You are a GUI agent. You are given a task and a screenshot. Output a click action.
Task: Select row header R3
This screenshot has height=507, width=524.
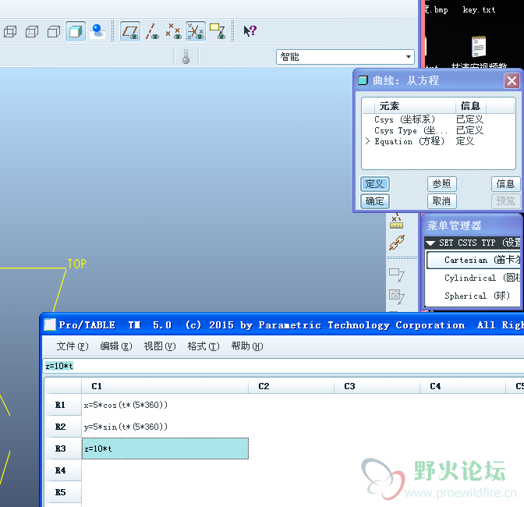tap(63, 448)
